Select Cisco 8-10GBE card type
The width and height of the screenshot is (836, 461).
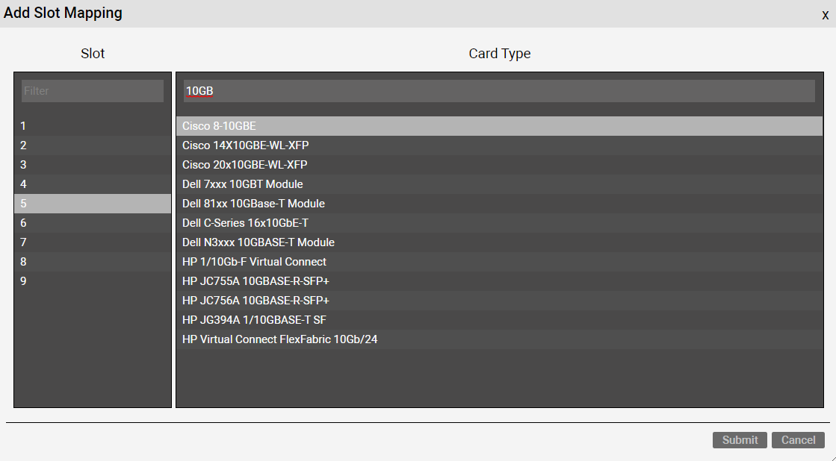(x=499, y=126)
